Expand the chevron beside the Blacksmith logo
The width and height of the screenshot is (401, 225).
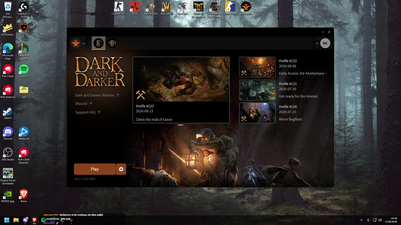click(84, 43)
